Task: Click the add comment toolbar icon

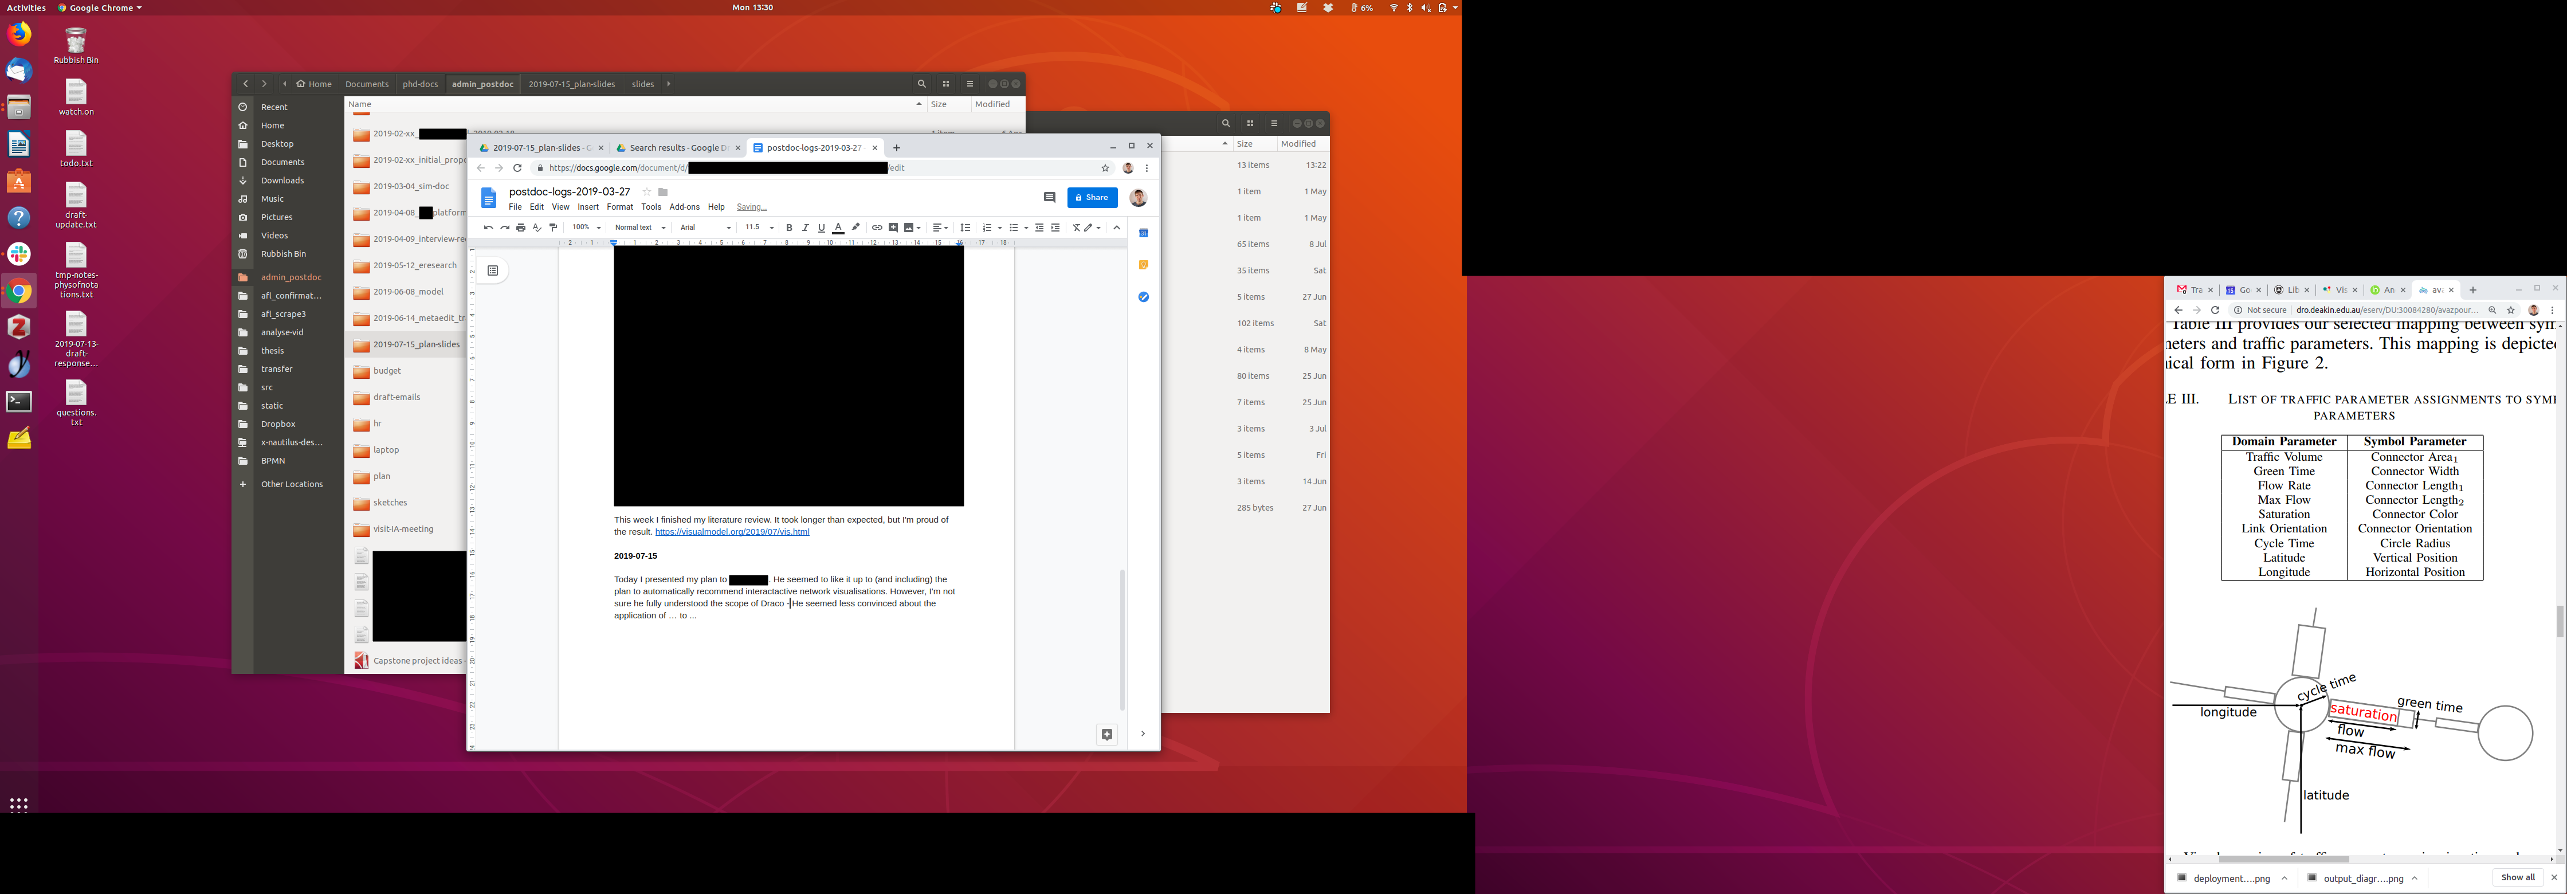Action: [x=893, y=228]
